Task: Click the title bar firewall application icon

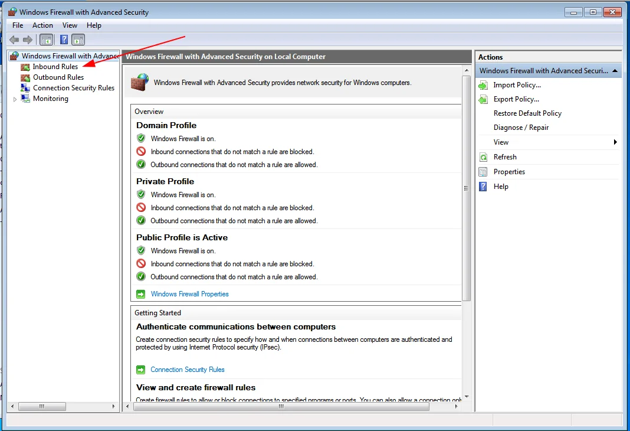Action: [12, 12]
